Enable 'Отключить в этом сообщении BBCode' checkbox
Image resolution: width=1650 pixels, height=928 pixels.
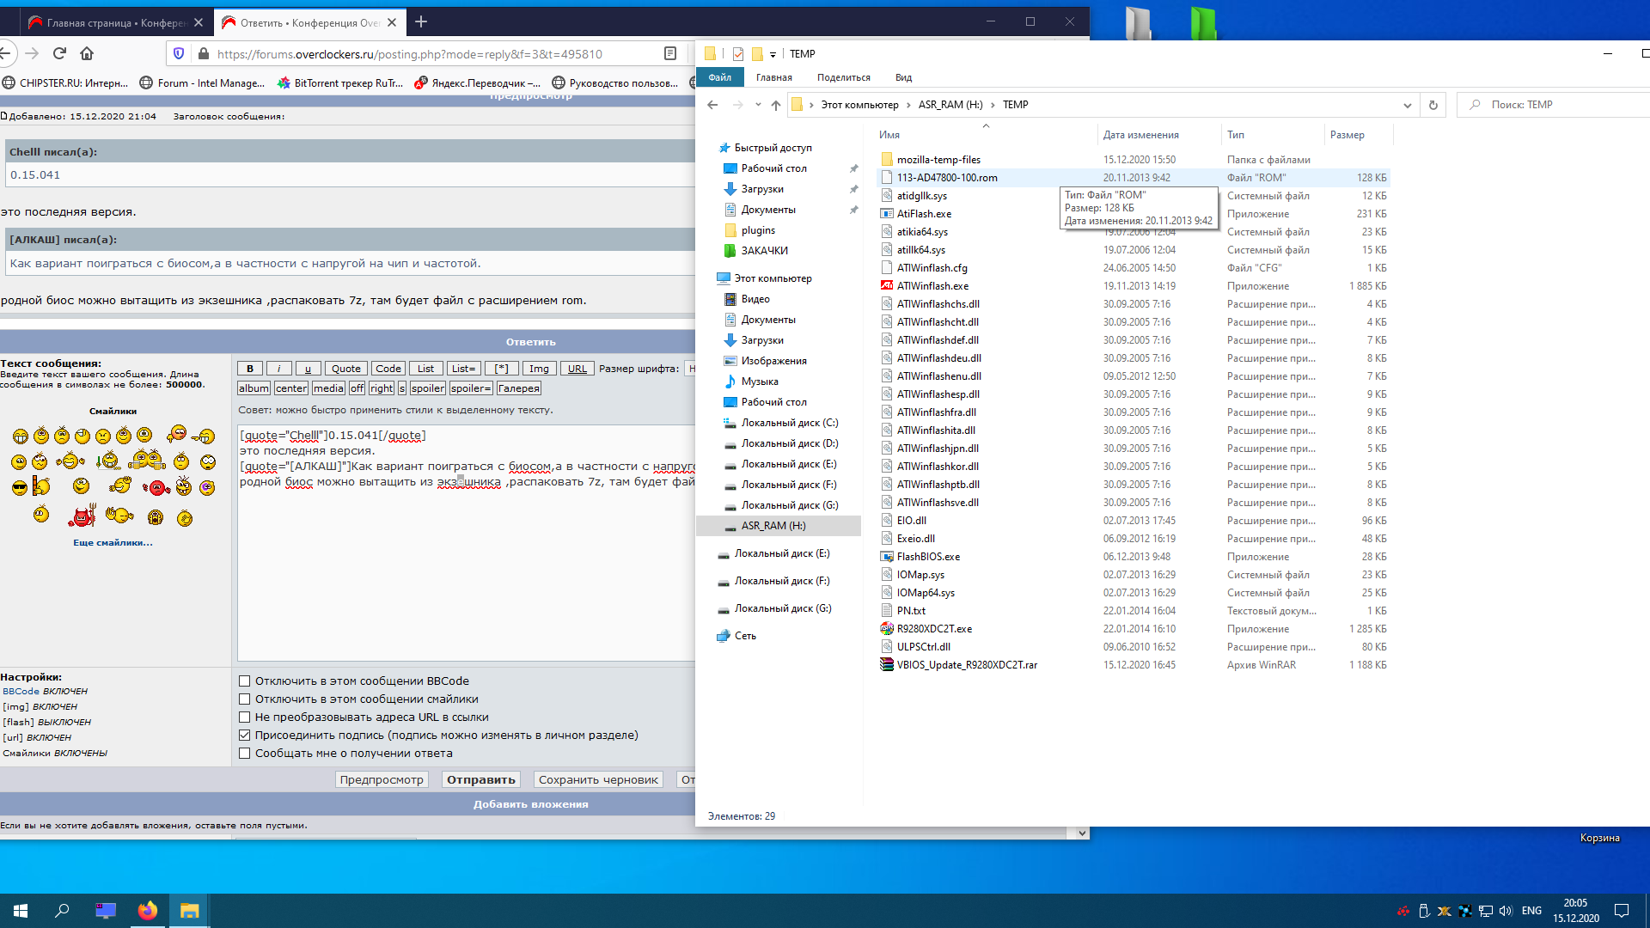(245, 681)
